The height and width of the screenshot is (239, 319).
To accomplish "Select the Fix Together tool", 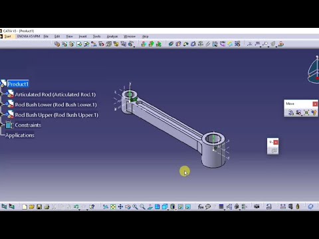I will tap(208, 44).
